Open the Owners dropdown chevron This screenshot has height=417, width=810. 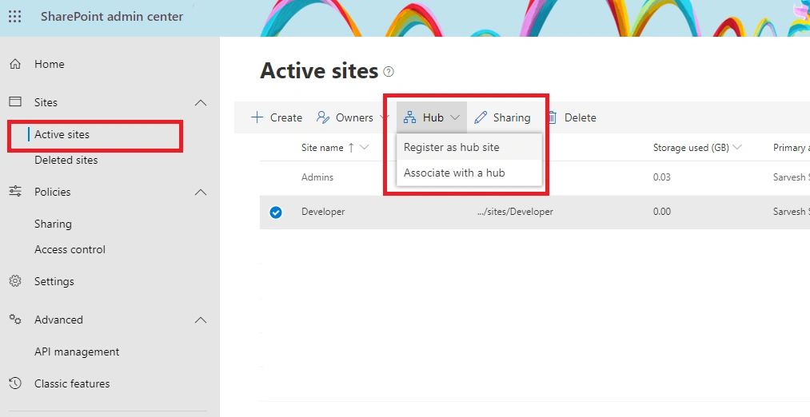384,117
